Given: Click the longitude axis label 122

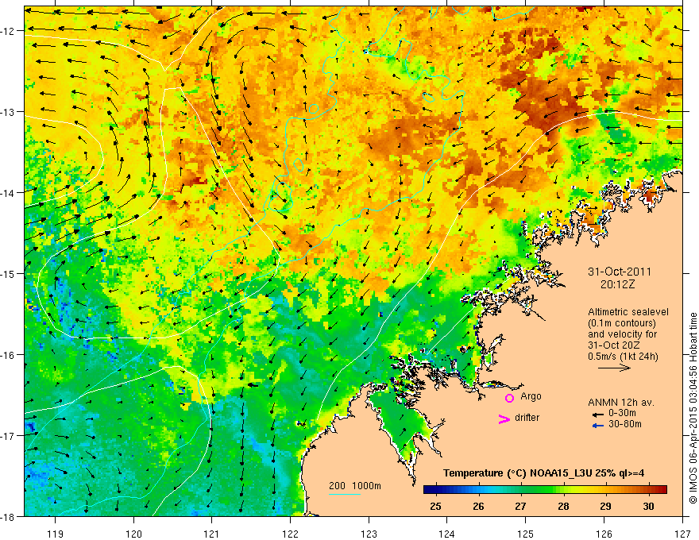Looking at the screenshot, I should coord(290,534).
